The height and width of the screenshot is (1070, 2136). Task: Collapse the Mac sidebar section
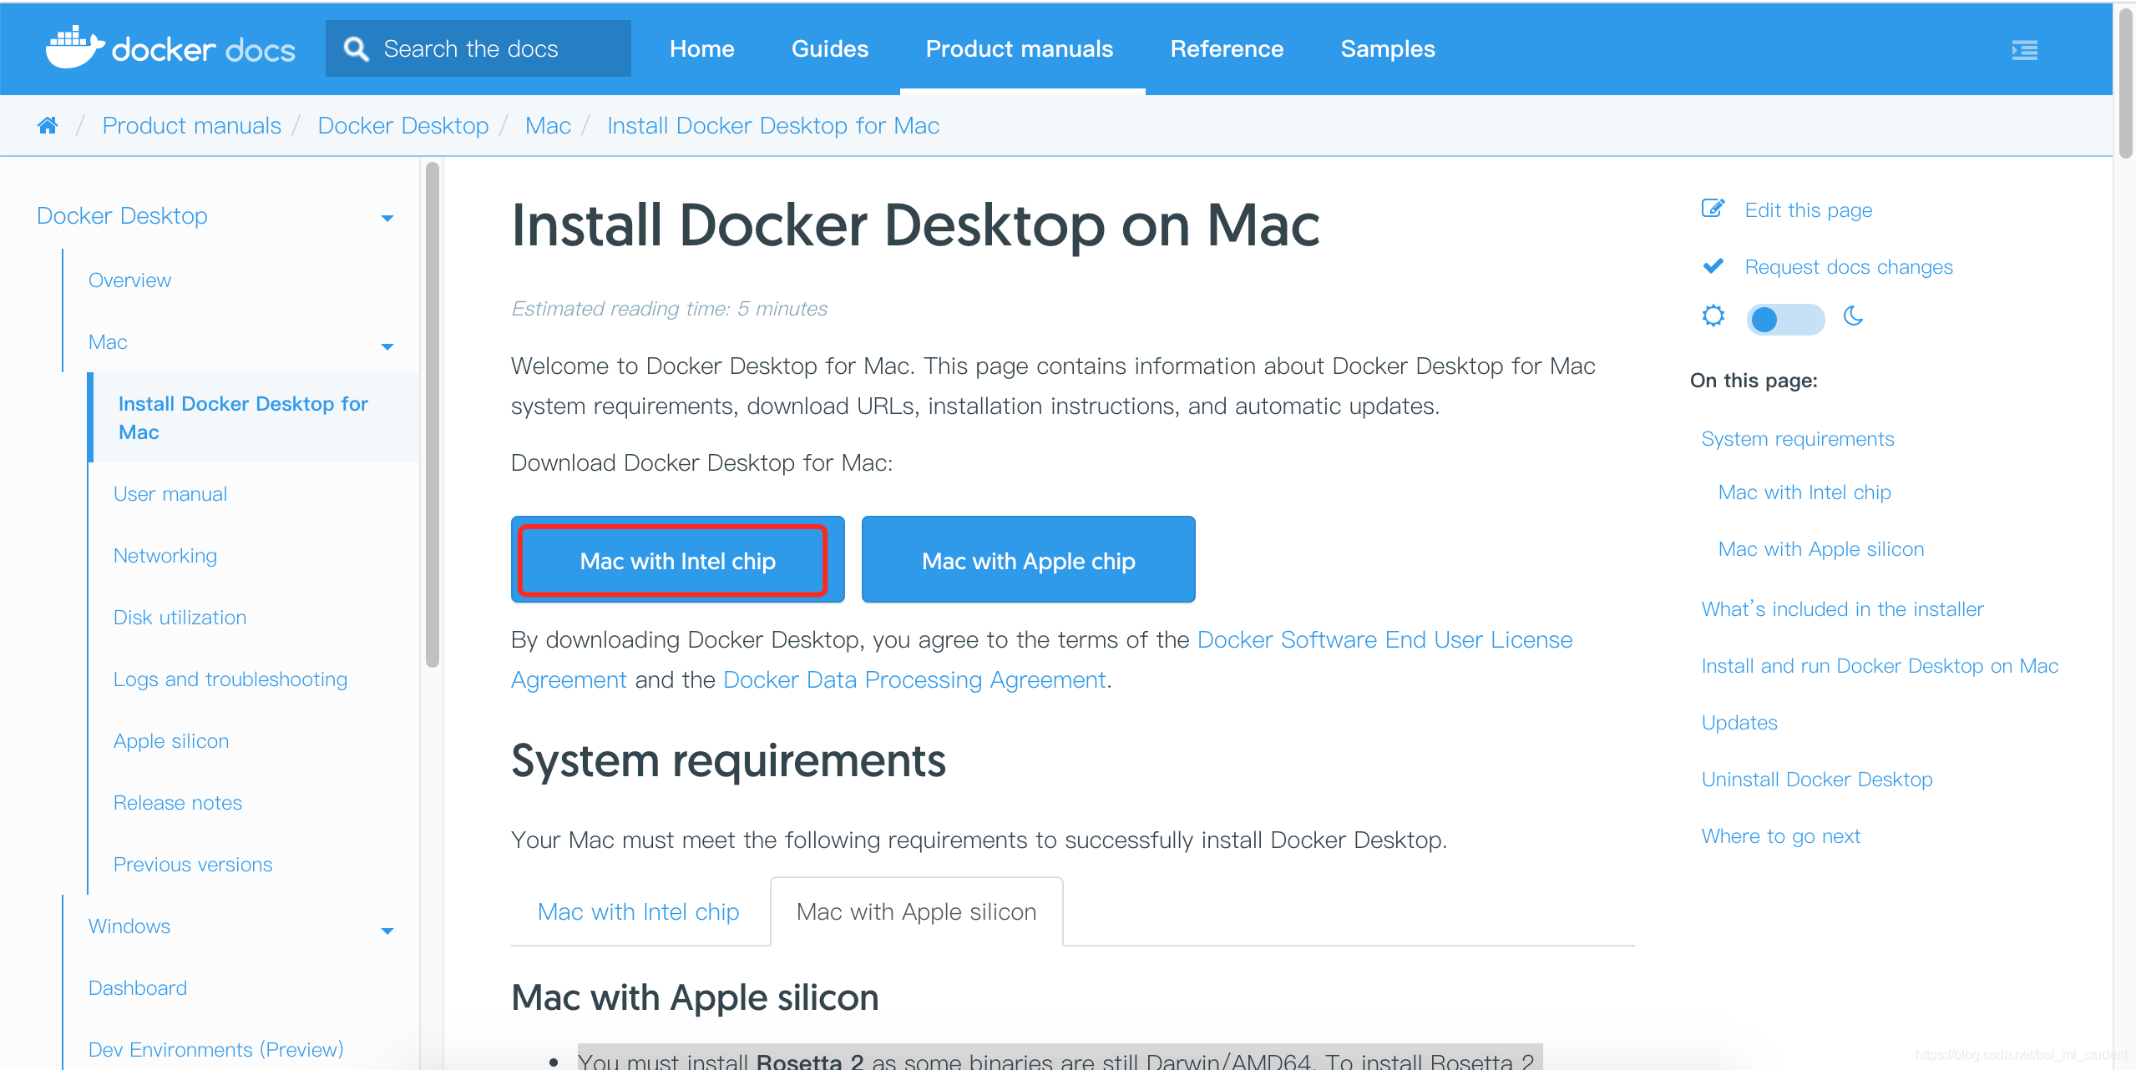pos(387,345)
